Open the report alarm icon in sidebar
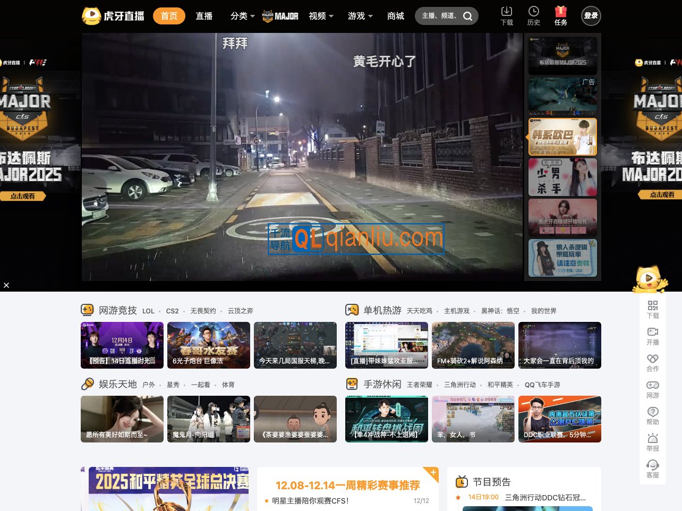The width and height of the screenshot is (682, 511). [652, 438]
